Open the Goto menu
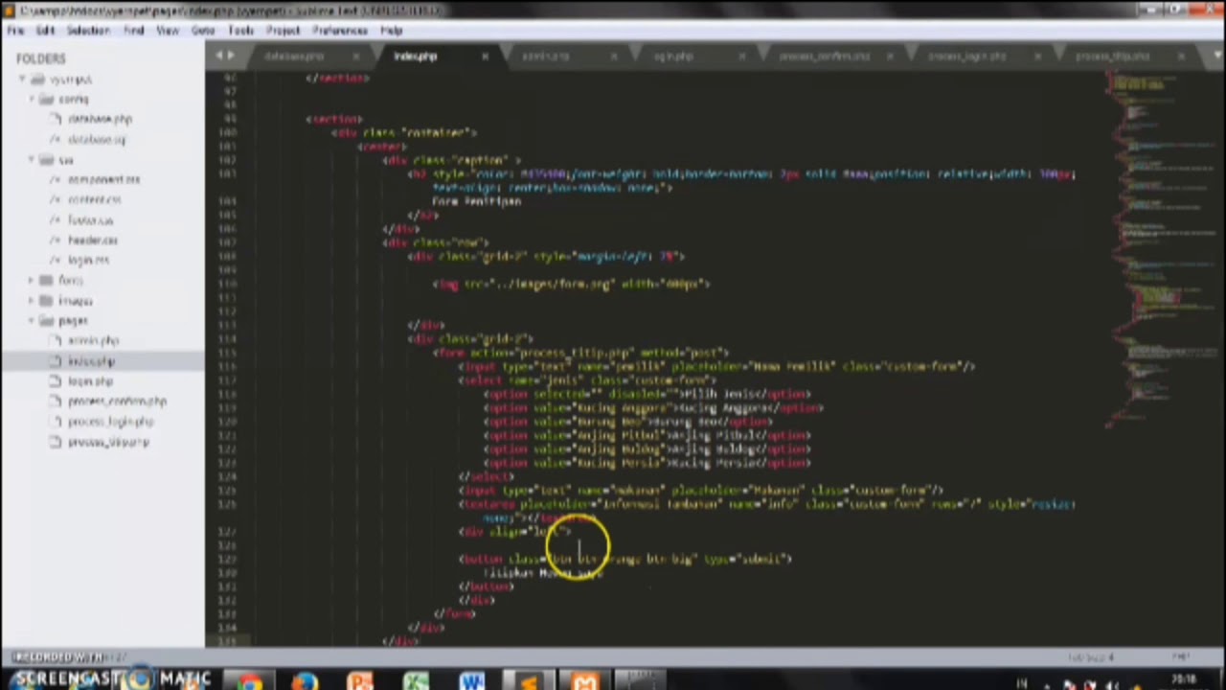Viewport: 1226px width, 690px height. click(203, 31)
